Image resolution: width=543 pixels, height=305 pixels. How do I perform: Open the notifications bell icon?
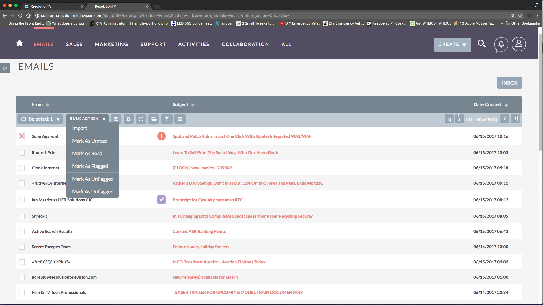click(x=501, y=44)
